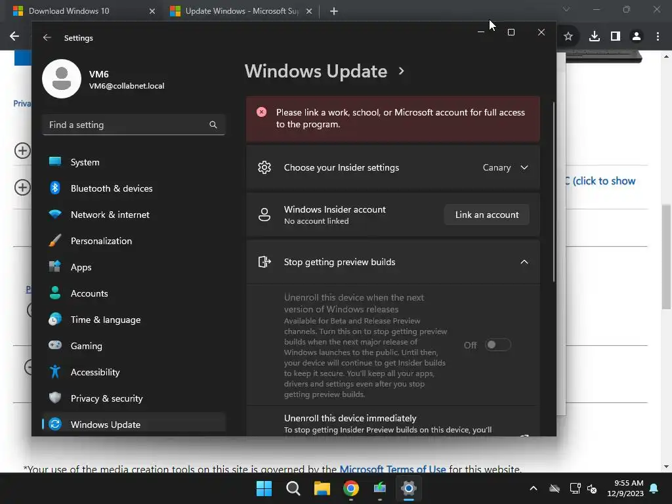Click VM6@collabnet.local email text
Viewport: 672px width, 504px height.
click(127, 86)
